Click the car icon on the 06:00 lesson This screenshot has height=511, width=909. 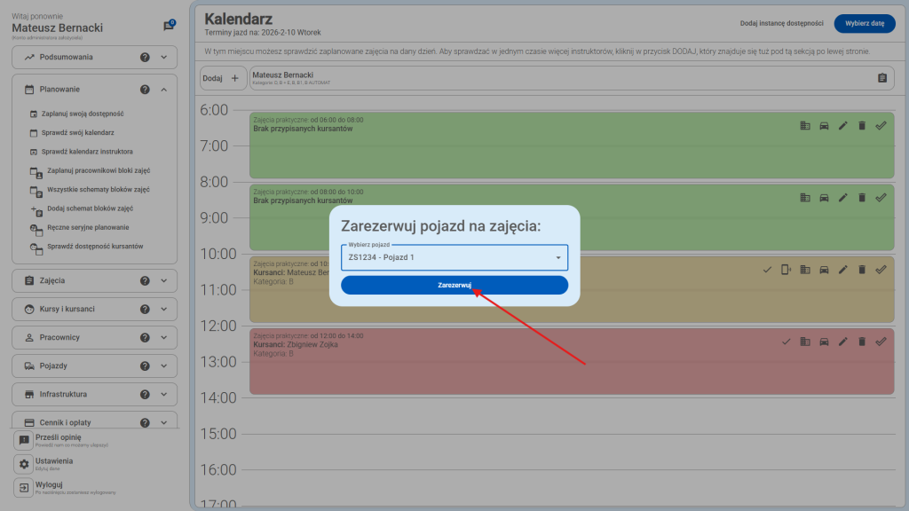pos(824,126)
